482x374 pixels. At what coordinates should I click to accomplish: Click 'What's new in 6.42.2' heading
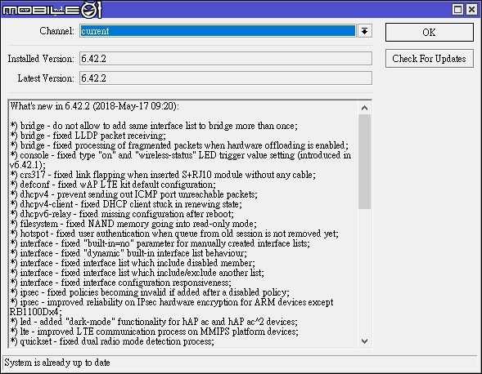tap(94, 106)
